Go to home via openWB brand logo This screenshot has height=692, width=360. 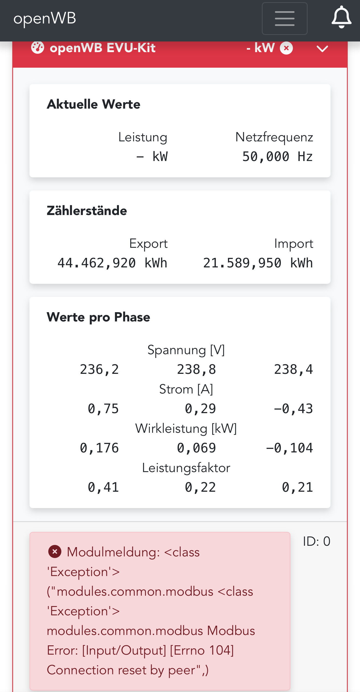[45, 19]
